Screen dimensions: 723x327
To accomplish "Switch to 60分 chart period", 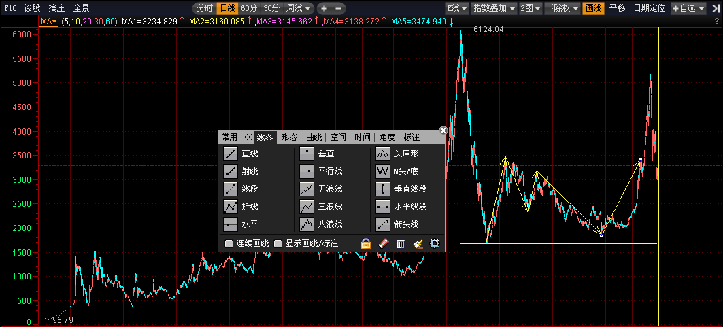I will tap(249, 8).
